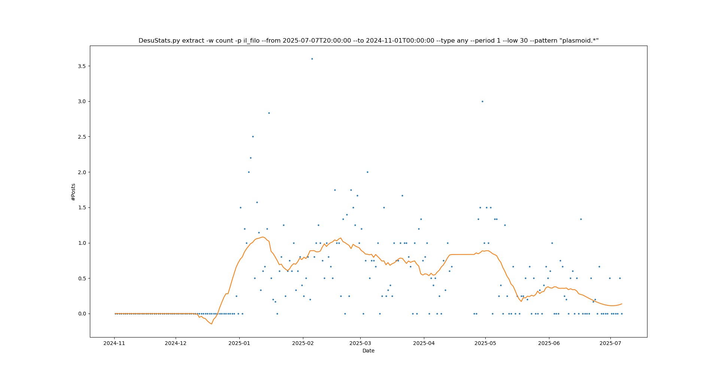Click the DesuStats.py chart title text
Screen dimensions: 719x379
pos(368,40)
